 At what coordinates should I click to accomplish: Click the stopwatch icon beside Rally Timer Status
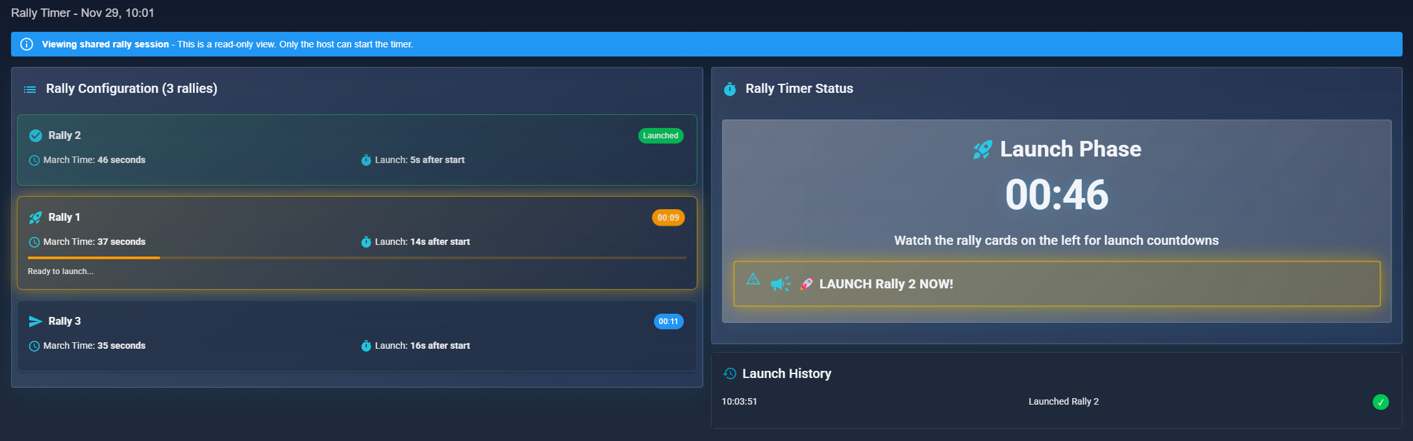(x=730, y=89)
